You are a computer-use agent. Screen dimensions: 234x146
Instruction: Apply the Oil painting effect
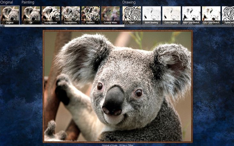31,15
